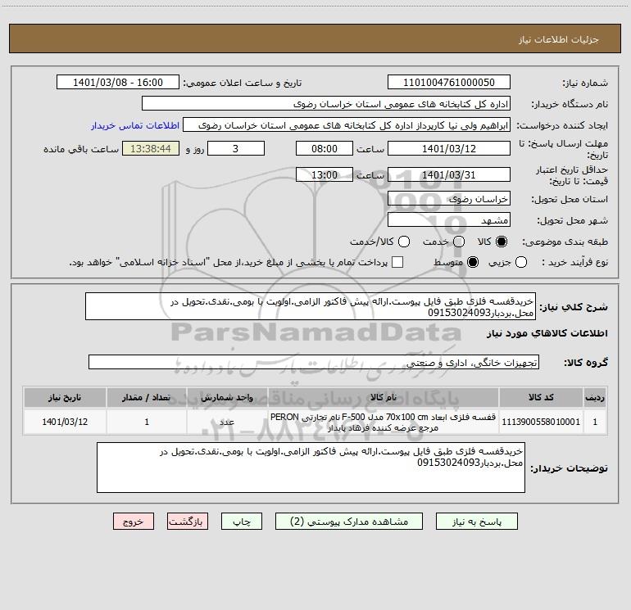Click the delivery province field خراسان رضوی
631x610 pixels.
pyautogui.click(x=449, y=198)
